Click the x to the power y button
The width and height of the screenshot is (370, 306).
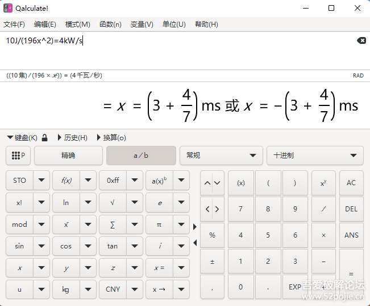(323, 183)
